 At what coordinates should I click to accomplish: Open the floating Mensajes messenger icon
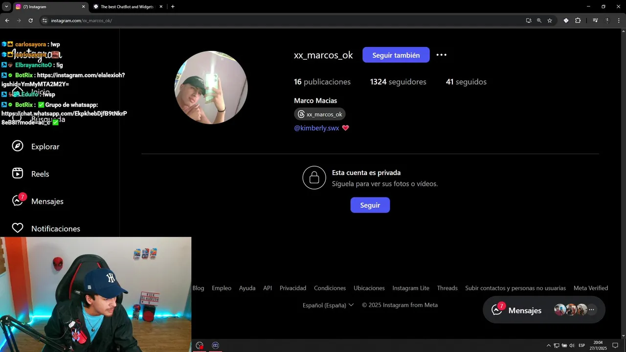pyautogui.click(x=497, y=310)
